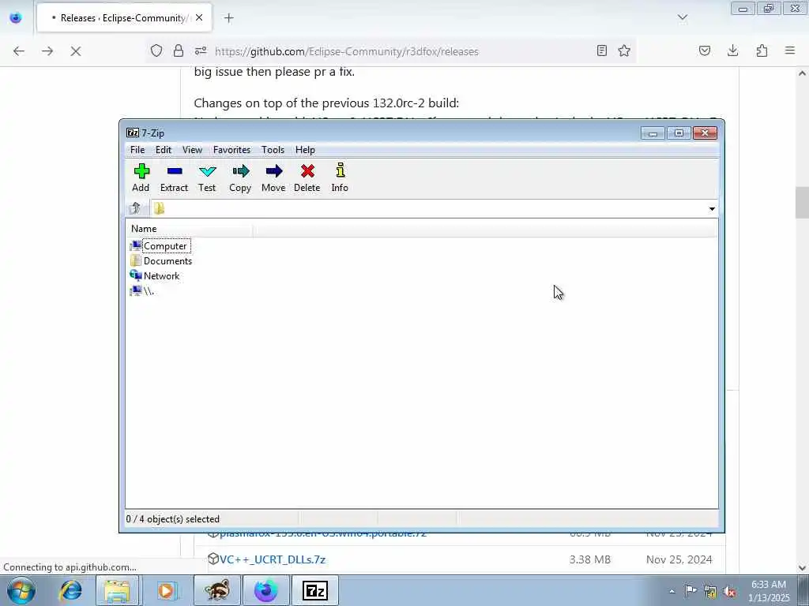This screenshot has width=809, height=606.
Task: Launch Internet Explorer from taskbar
Action: pyautogui.click(x=70, y=590)
